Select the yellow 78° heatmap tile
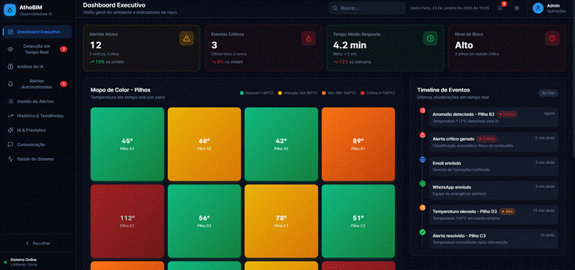Viewport: 575px width, 270px height. pos(282,221)
